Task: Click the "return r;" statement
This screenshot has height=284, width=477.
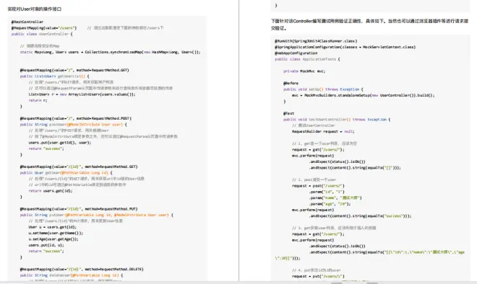Action: [38, 100]
